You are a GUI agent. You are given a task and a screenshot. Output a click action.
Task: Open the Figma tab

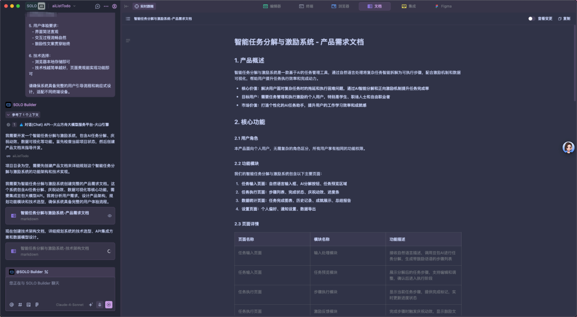click(443, 6)
